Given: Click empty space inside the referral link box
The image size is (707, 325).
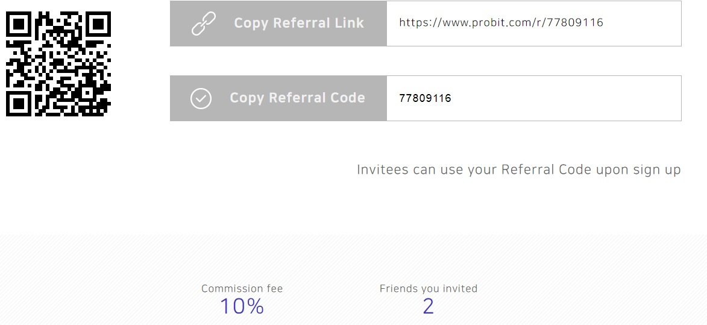Looking at the screenshot, I should [x=643, y=24].
